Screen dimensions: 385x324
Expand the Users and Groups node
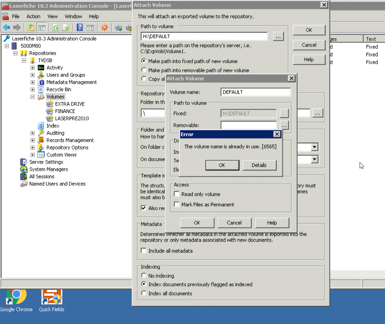tap(33, 75)
